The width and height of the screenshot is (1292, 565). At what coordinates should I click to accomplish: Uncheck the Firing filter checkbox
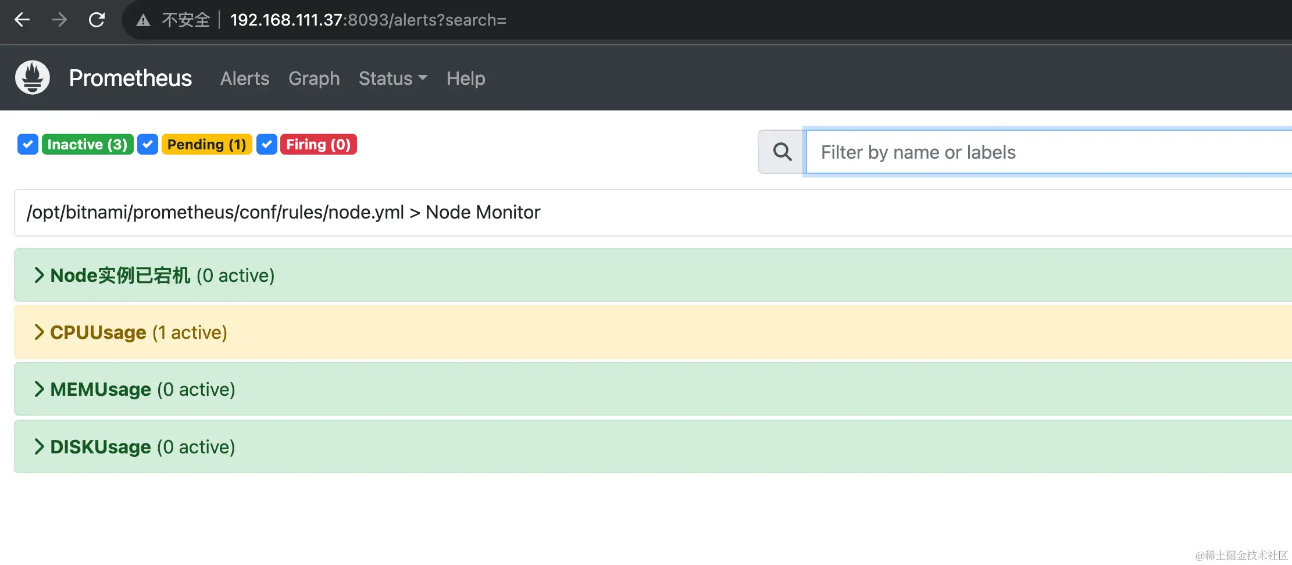pyautogui.click(x=267, y=144)
